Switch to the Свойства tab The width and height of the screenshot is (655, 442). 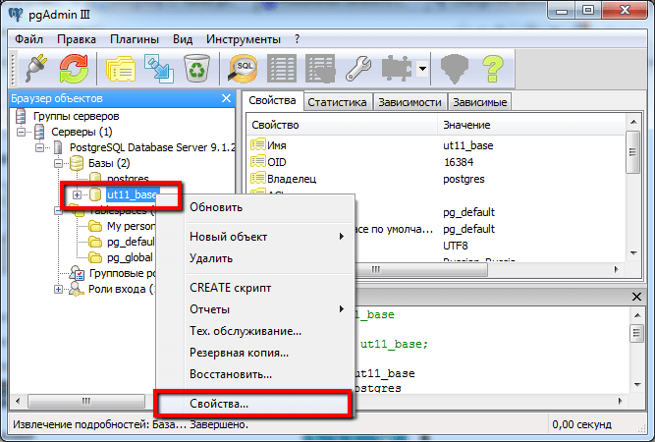click(x=272, y=101)
